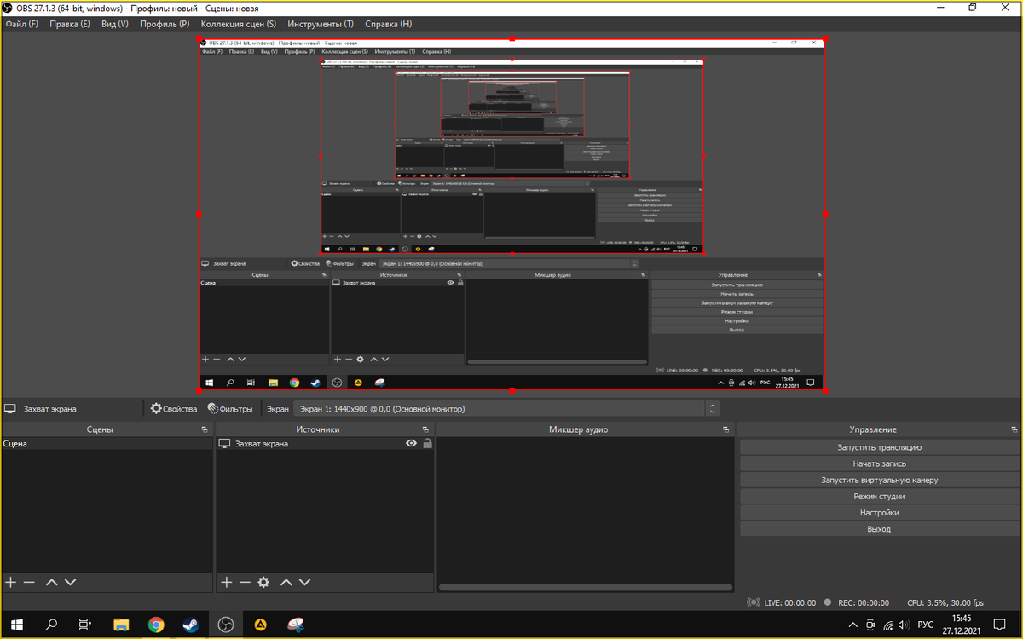Image resolution: width=1023 pixels, height=639 pixels.
Task: Click the Выход button in the controls dock
Action: click(x=878, y=529)
